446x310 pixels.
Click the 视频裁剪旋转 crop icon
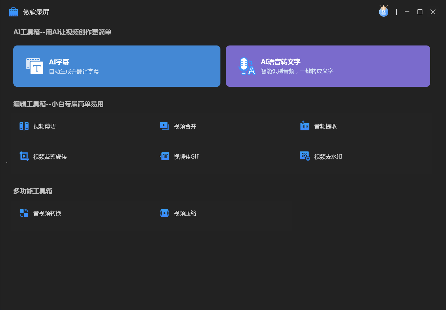[x=24, y=156]
